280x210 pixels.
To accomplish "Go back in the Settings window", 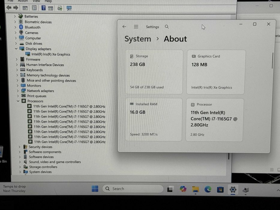I will pos(124,27).
